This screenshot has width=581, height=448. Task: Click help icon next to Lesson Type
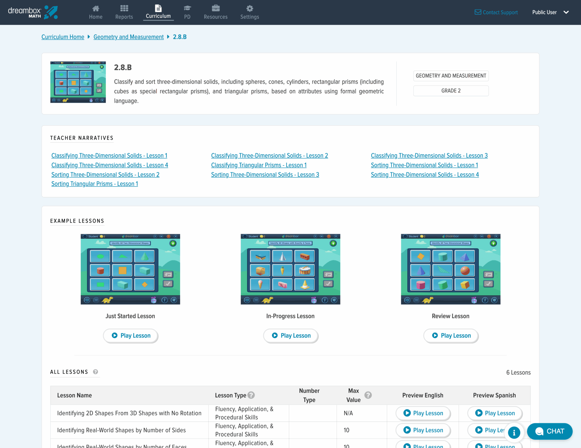251,395
